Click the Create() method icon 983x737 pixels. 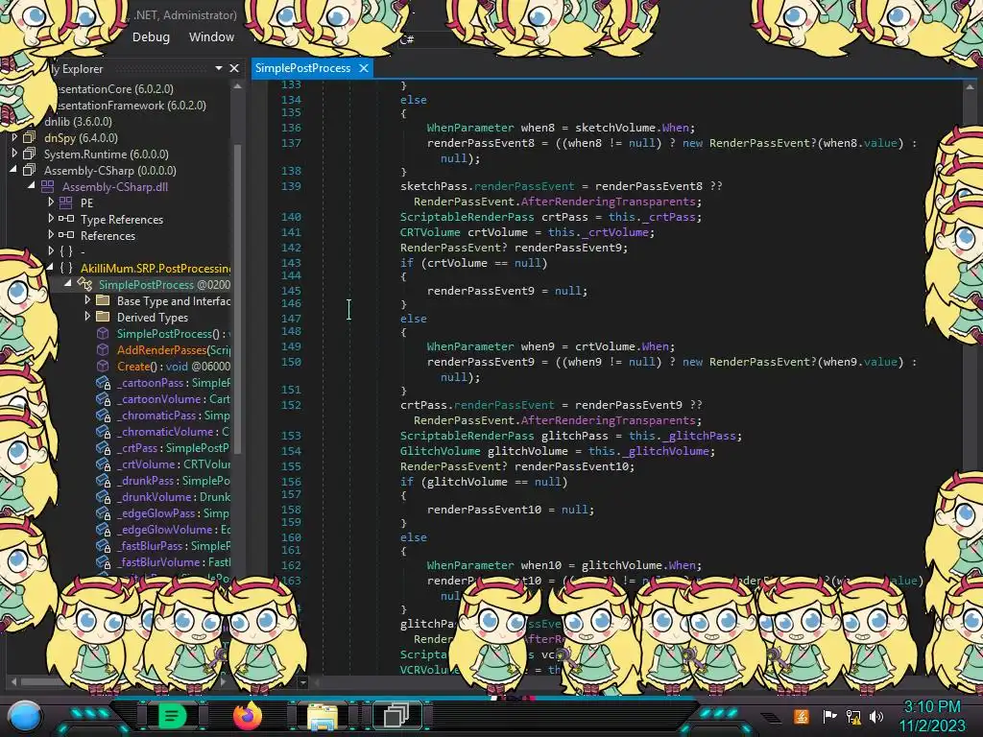coord(103,366)
